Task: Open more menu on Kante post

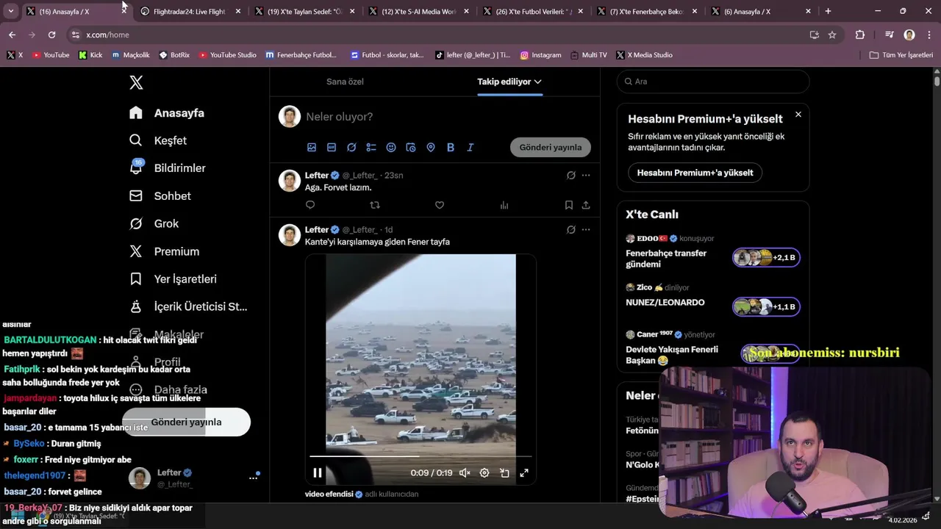Action: coord(586,230)
